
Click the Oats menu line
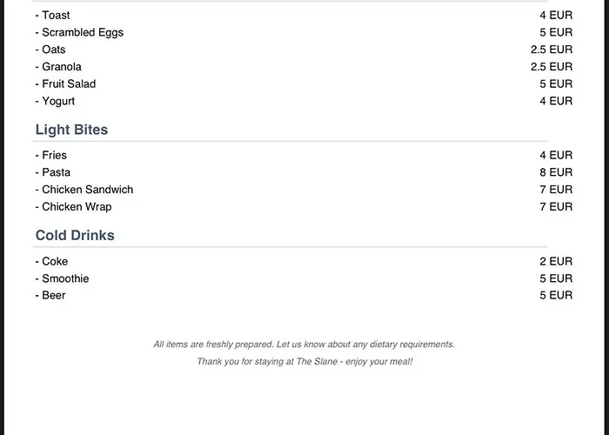pyautogui.click(x=53, y=50)
